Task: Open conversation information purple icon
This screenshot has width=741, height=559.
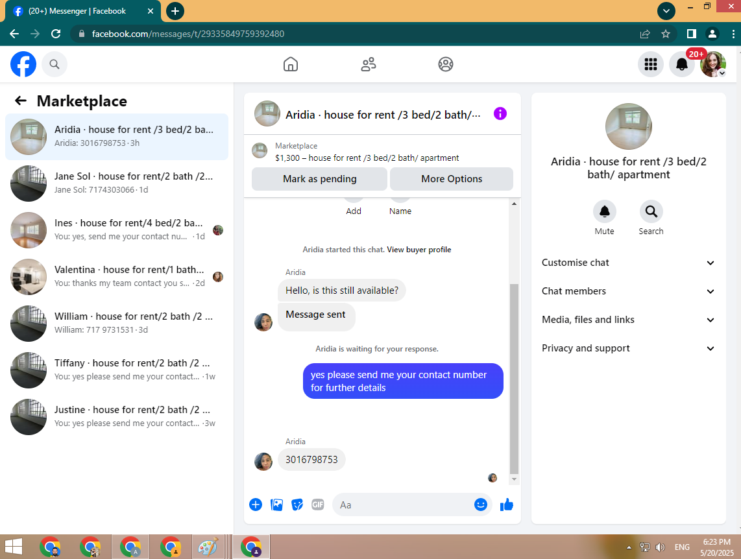Action: click(x=500, y=113)
